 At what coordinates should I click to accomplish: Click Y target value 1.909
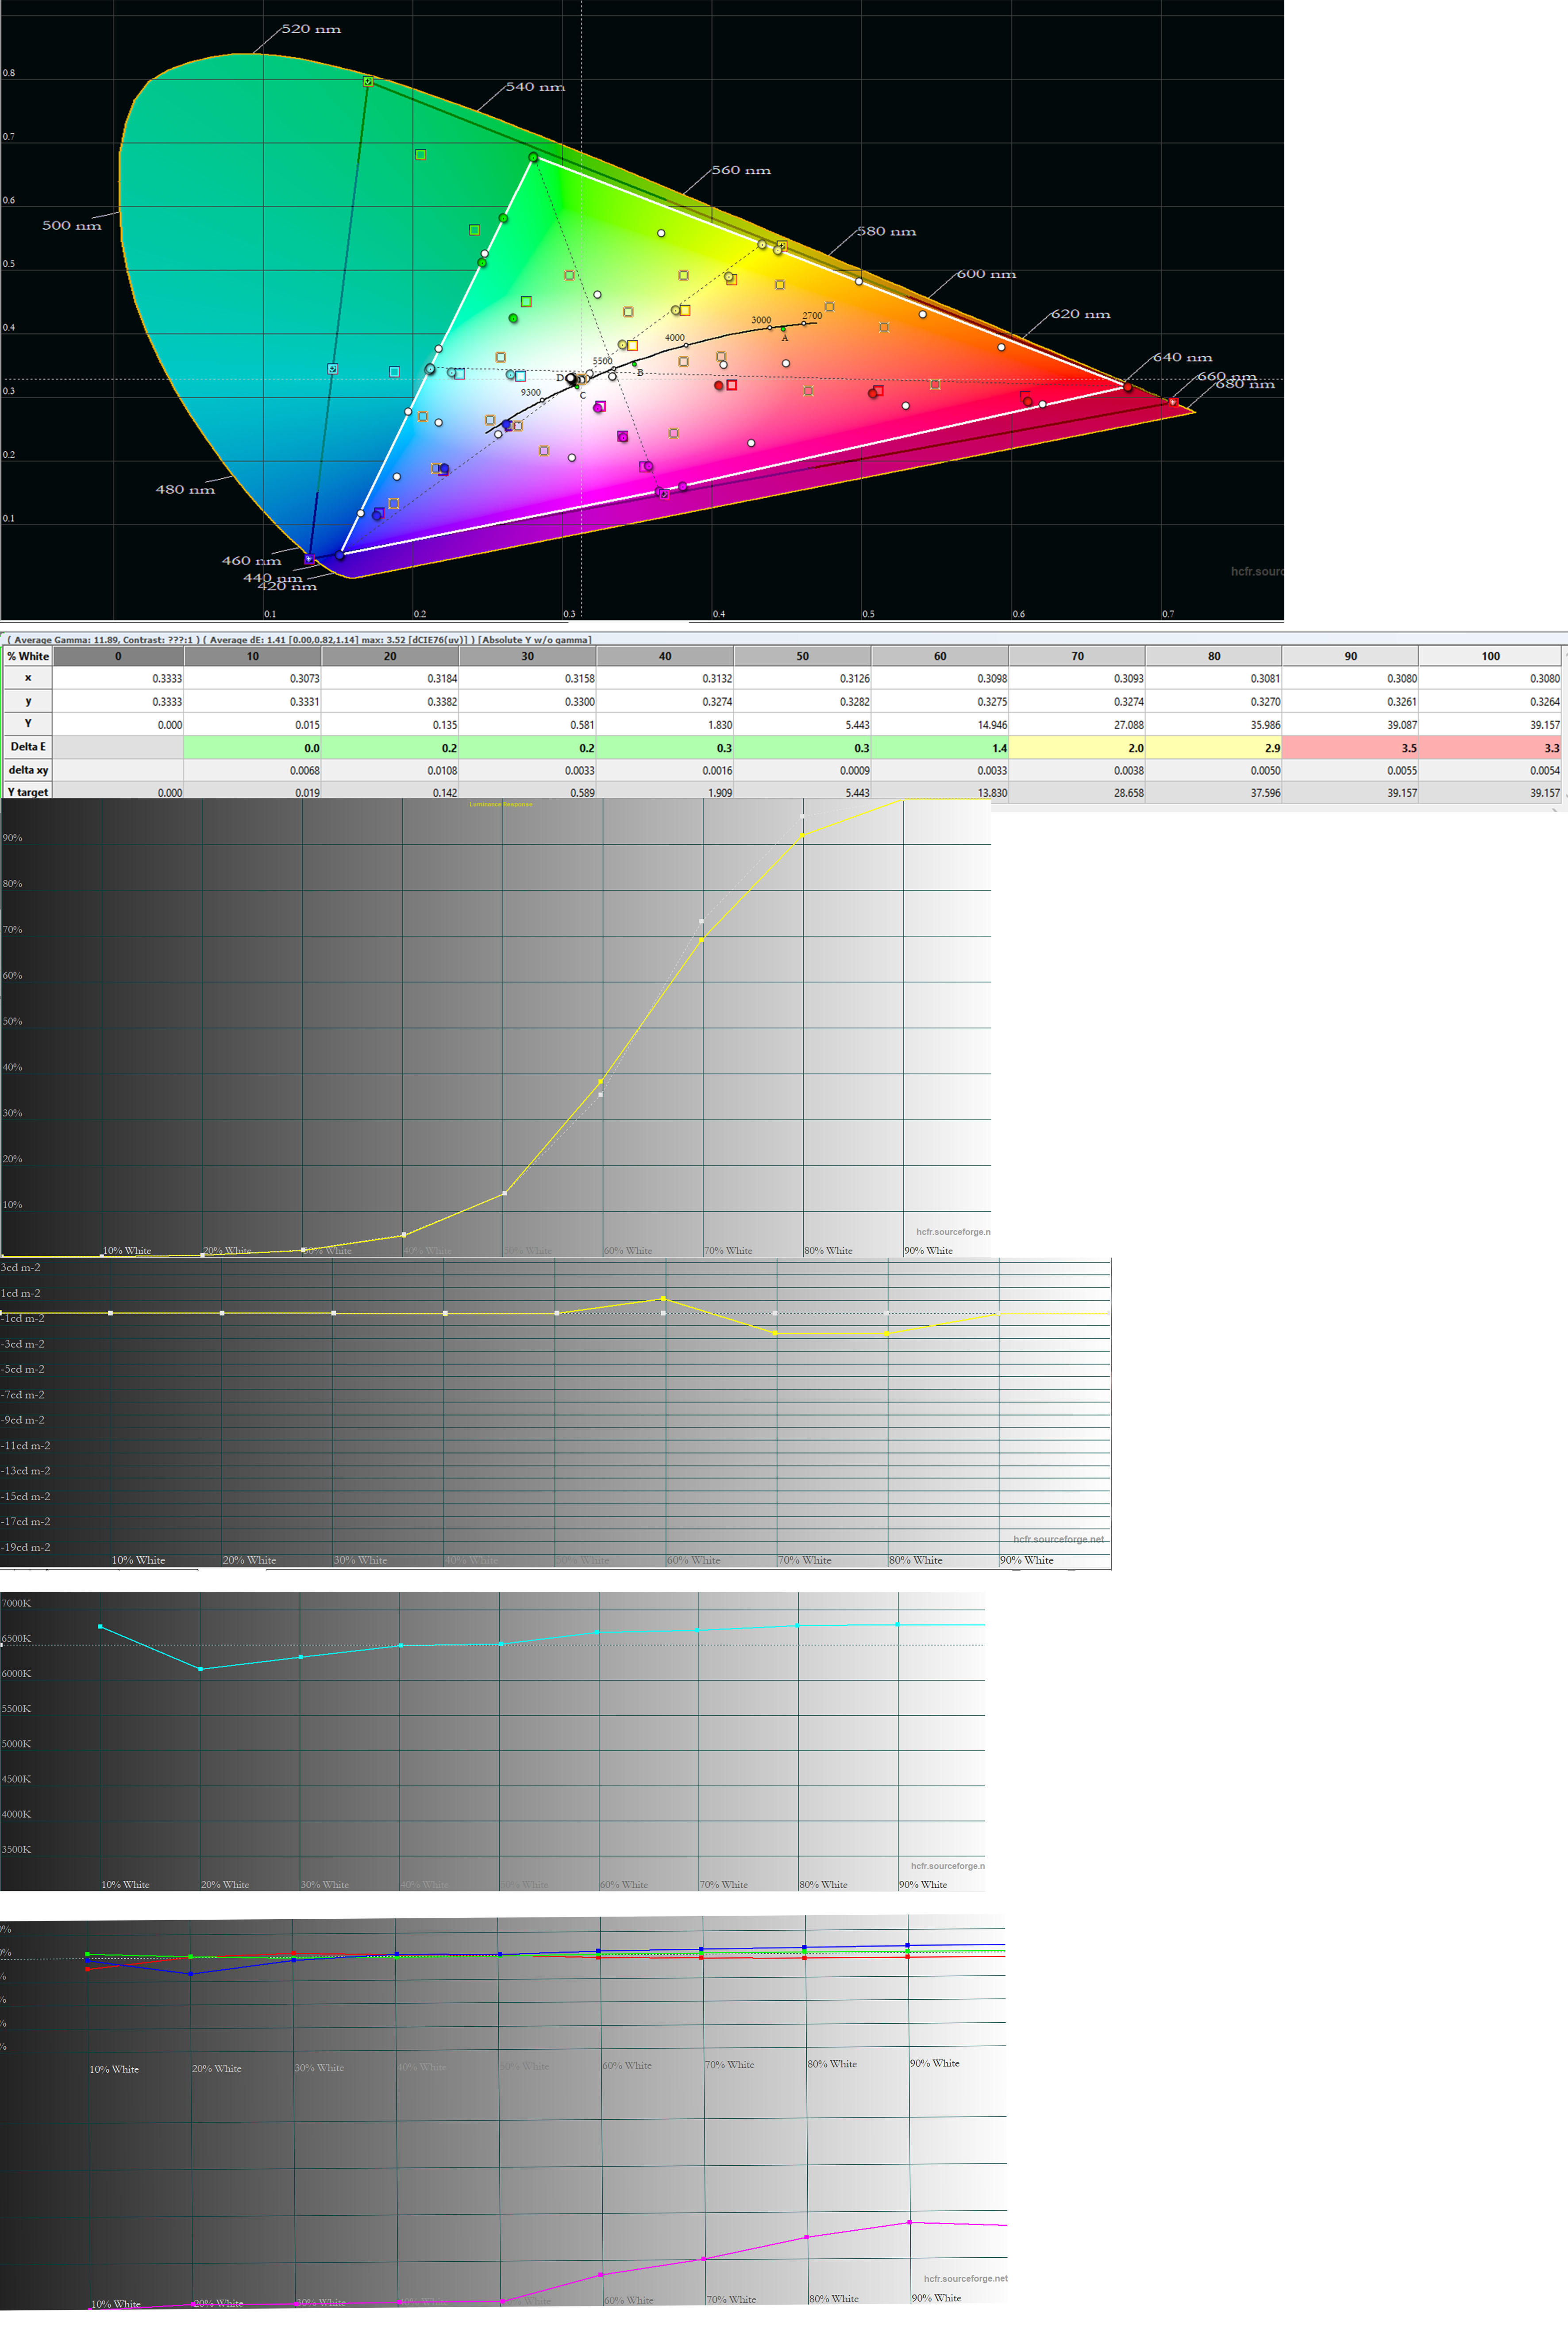665,792
